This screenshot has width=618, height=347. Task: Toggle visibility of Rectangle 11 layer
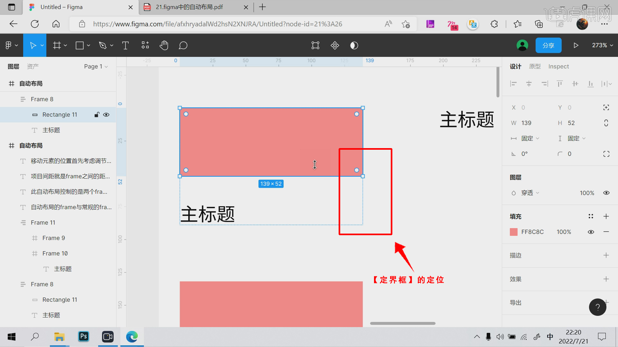point(106,114)
